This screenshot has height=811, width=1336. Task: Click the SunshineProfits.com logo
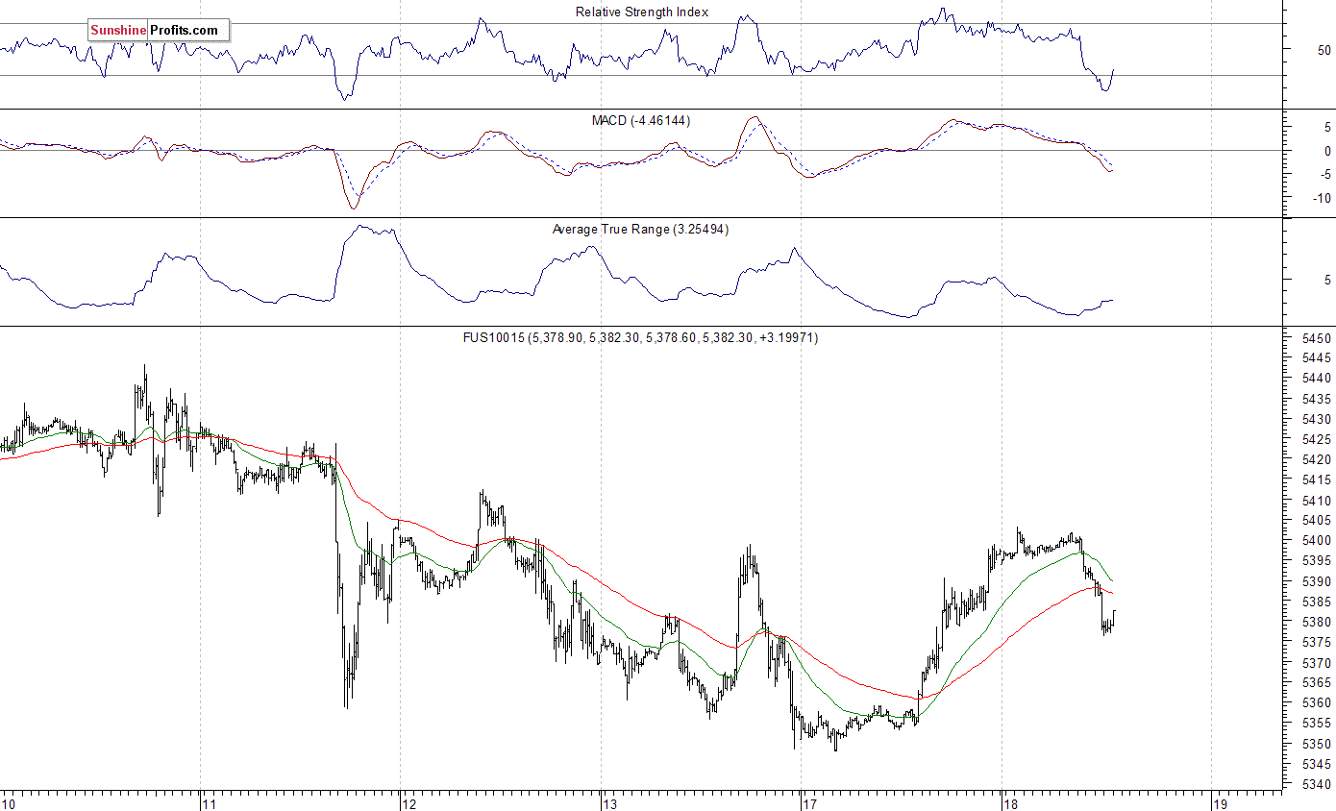[159, 30]
